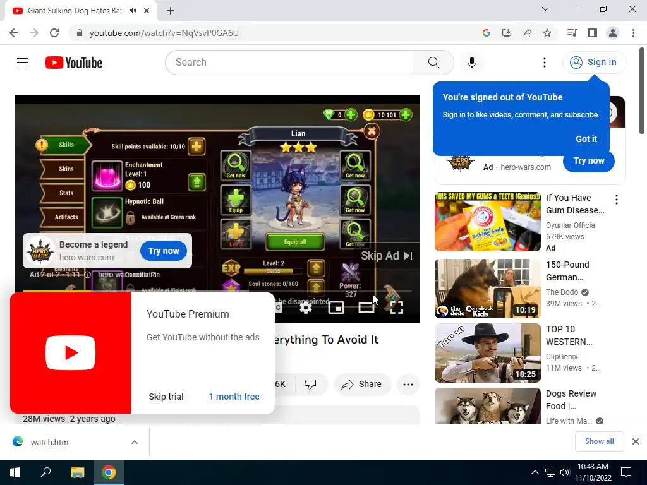
Task: Mute the tab via speaker icon
Action: [133, 11]
